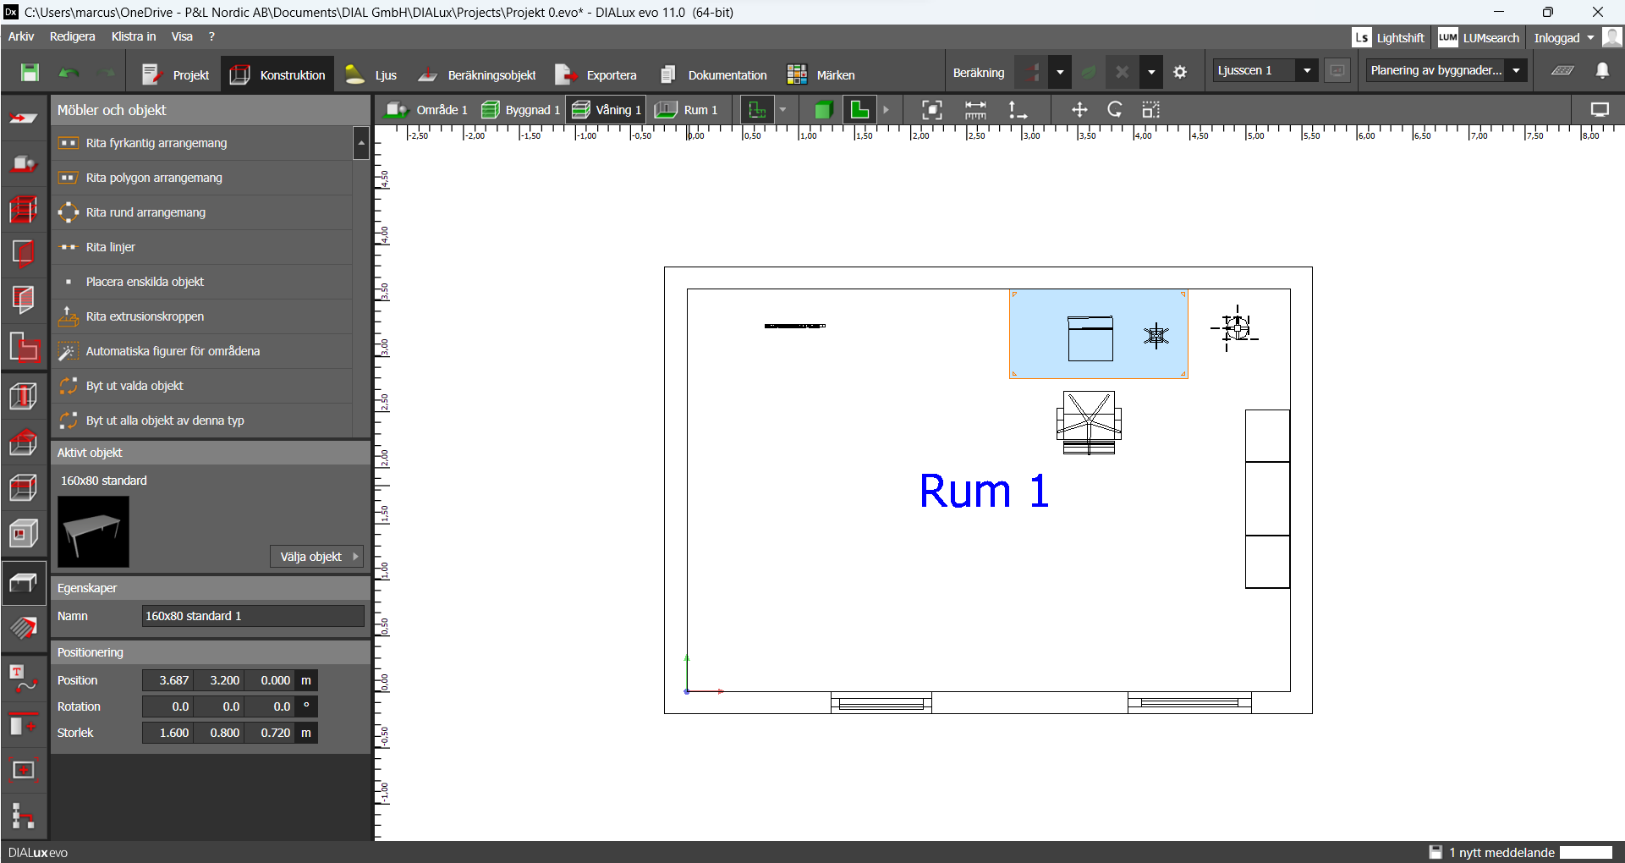Click the save icon in status bar
Screen dimensions: 1625x863
[x=1436, y=852]
